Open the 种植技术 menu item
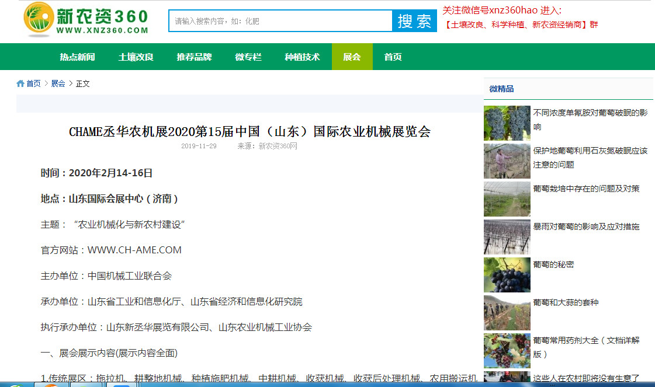The width and height of the screenshot is (655, 387). coord(303,57)
